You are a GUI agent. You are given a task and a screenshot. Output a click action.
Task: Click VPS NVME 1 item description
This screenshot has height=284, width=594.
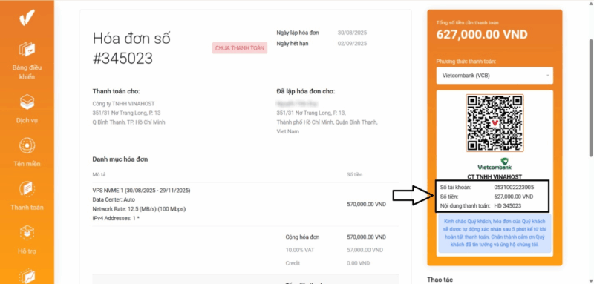click(141, 191)
